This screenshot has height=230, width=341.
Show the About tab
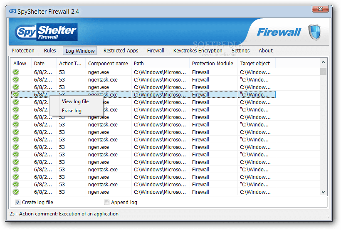coord(266,51)
